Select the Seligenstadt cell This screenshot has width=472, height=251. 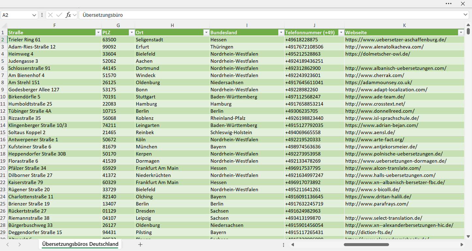point(172,40)
